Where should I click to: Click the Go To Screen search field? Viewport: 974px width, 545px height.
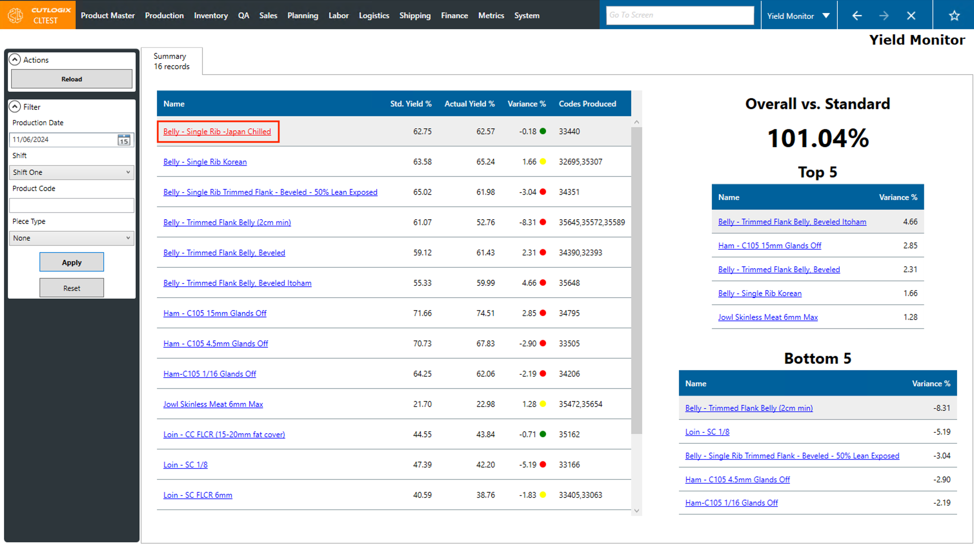point(679,15)
